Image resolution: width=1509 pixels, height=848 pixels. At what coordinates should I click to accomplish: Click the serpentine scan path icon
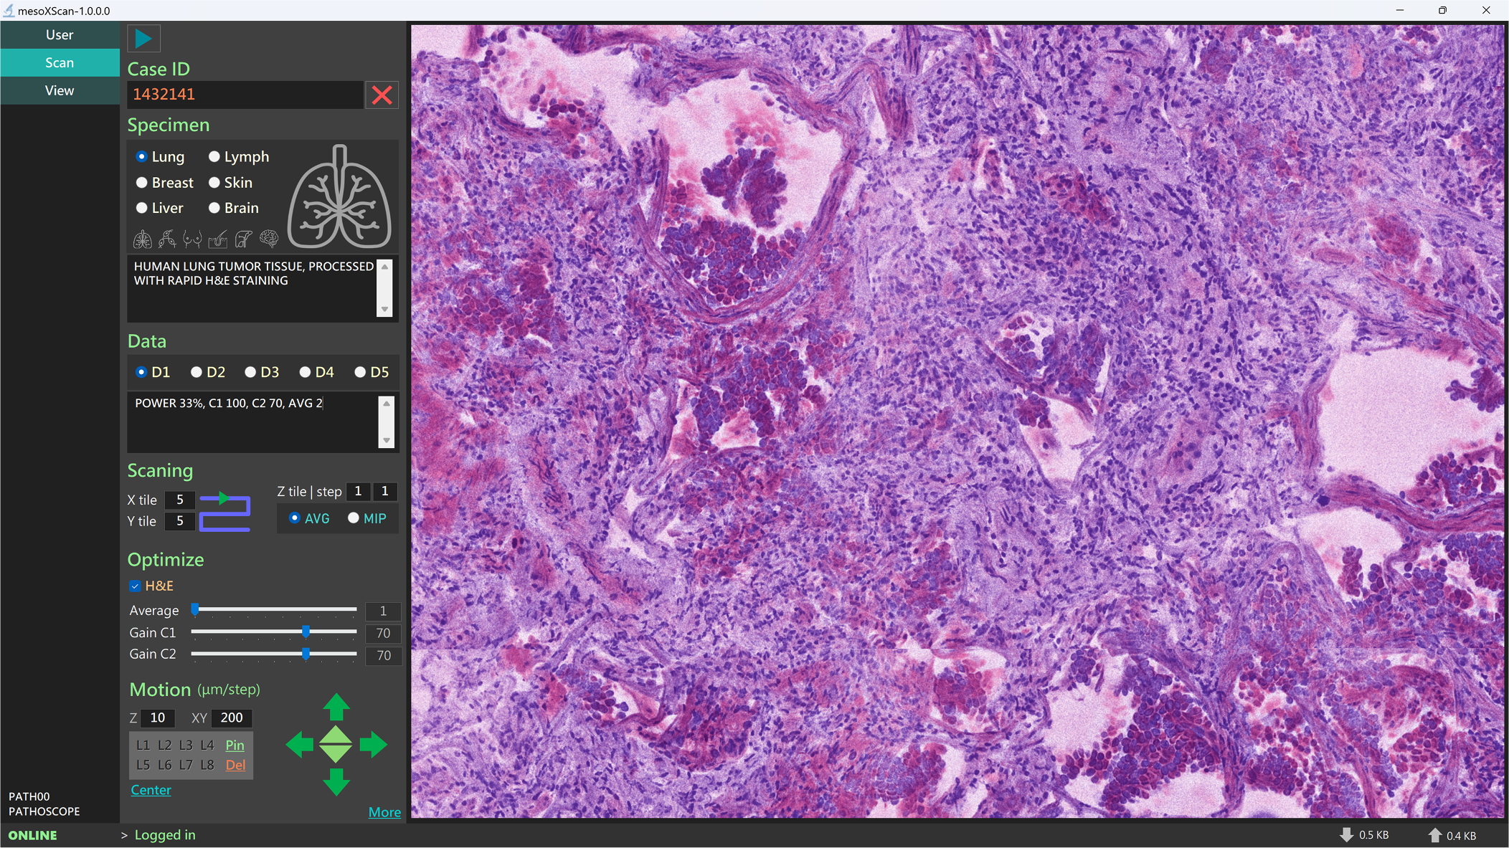tap(225, 512)
